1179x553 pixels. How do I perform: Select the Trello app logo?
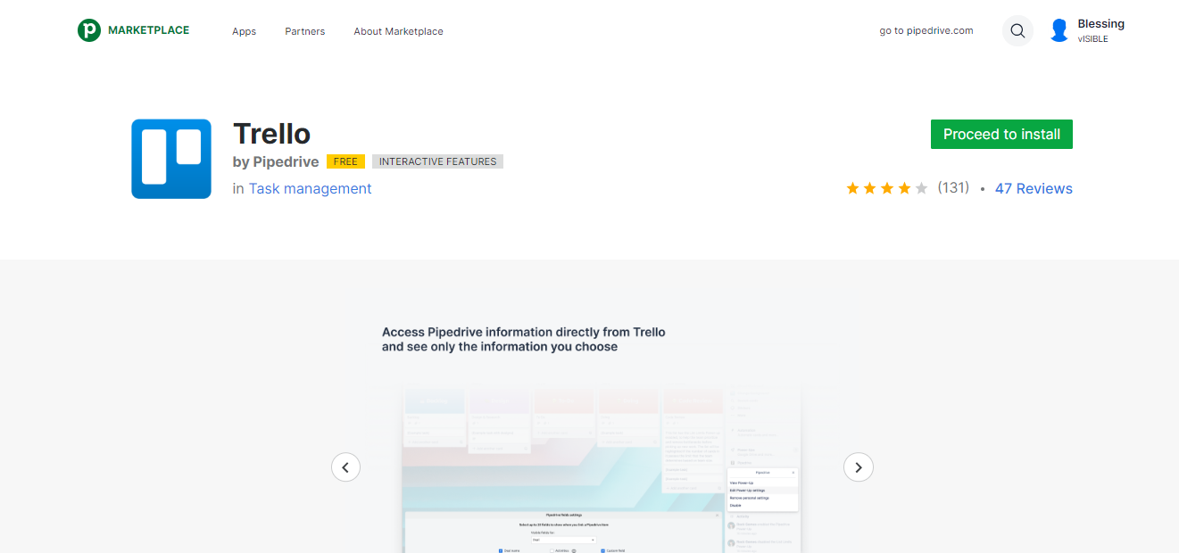[170, 159]
